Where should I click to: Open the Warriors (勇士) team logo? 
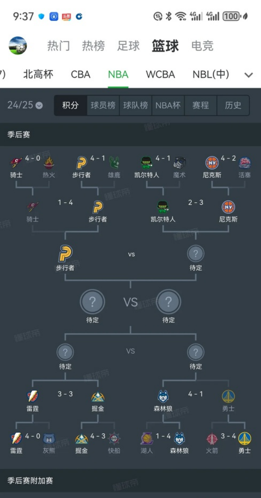[x=228, y=396]
